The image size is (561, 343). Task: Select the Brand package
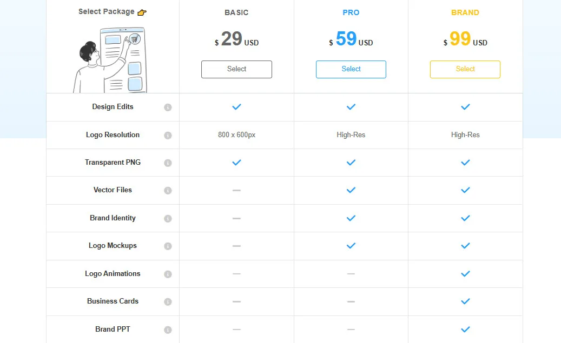465,69
